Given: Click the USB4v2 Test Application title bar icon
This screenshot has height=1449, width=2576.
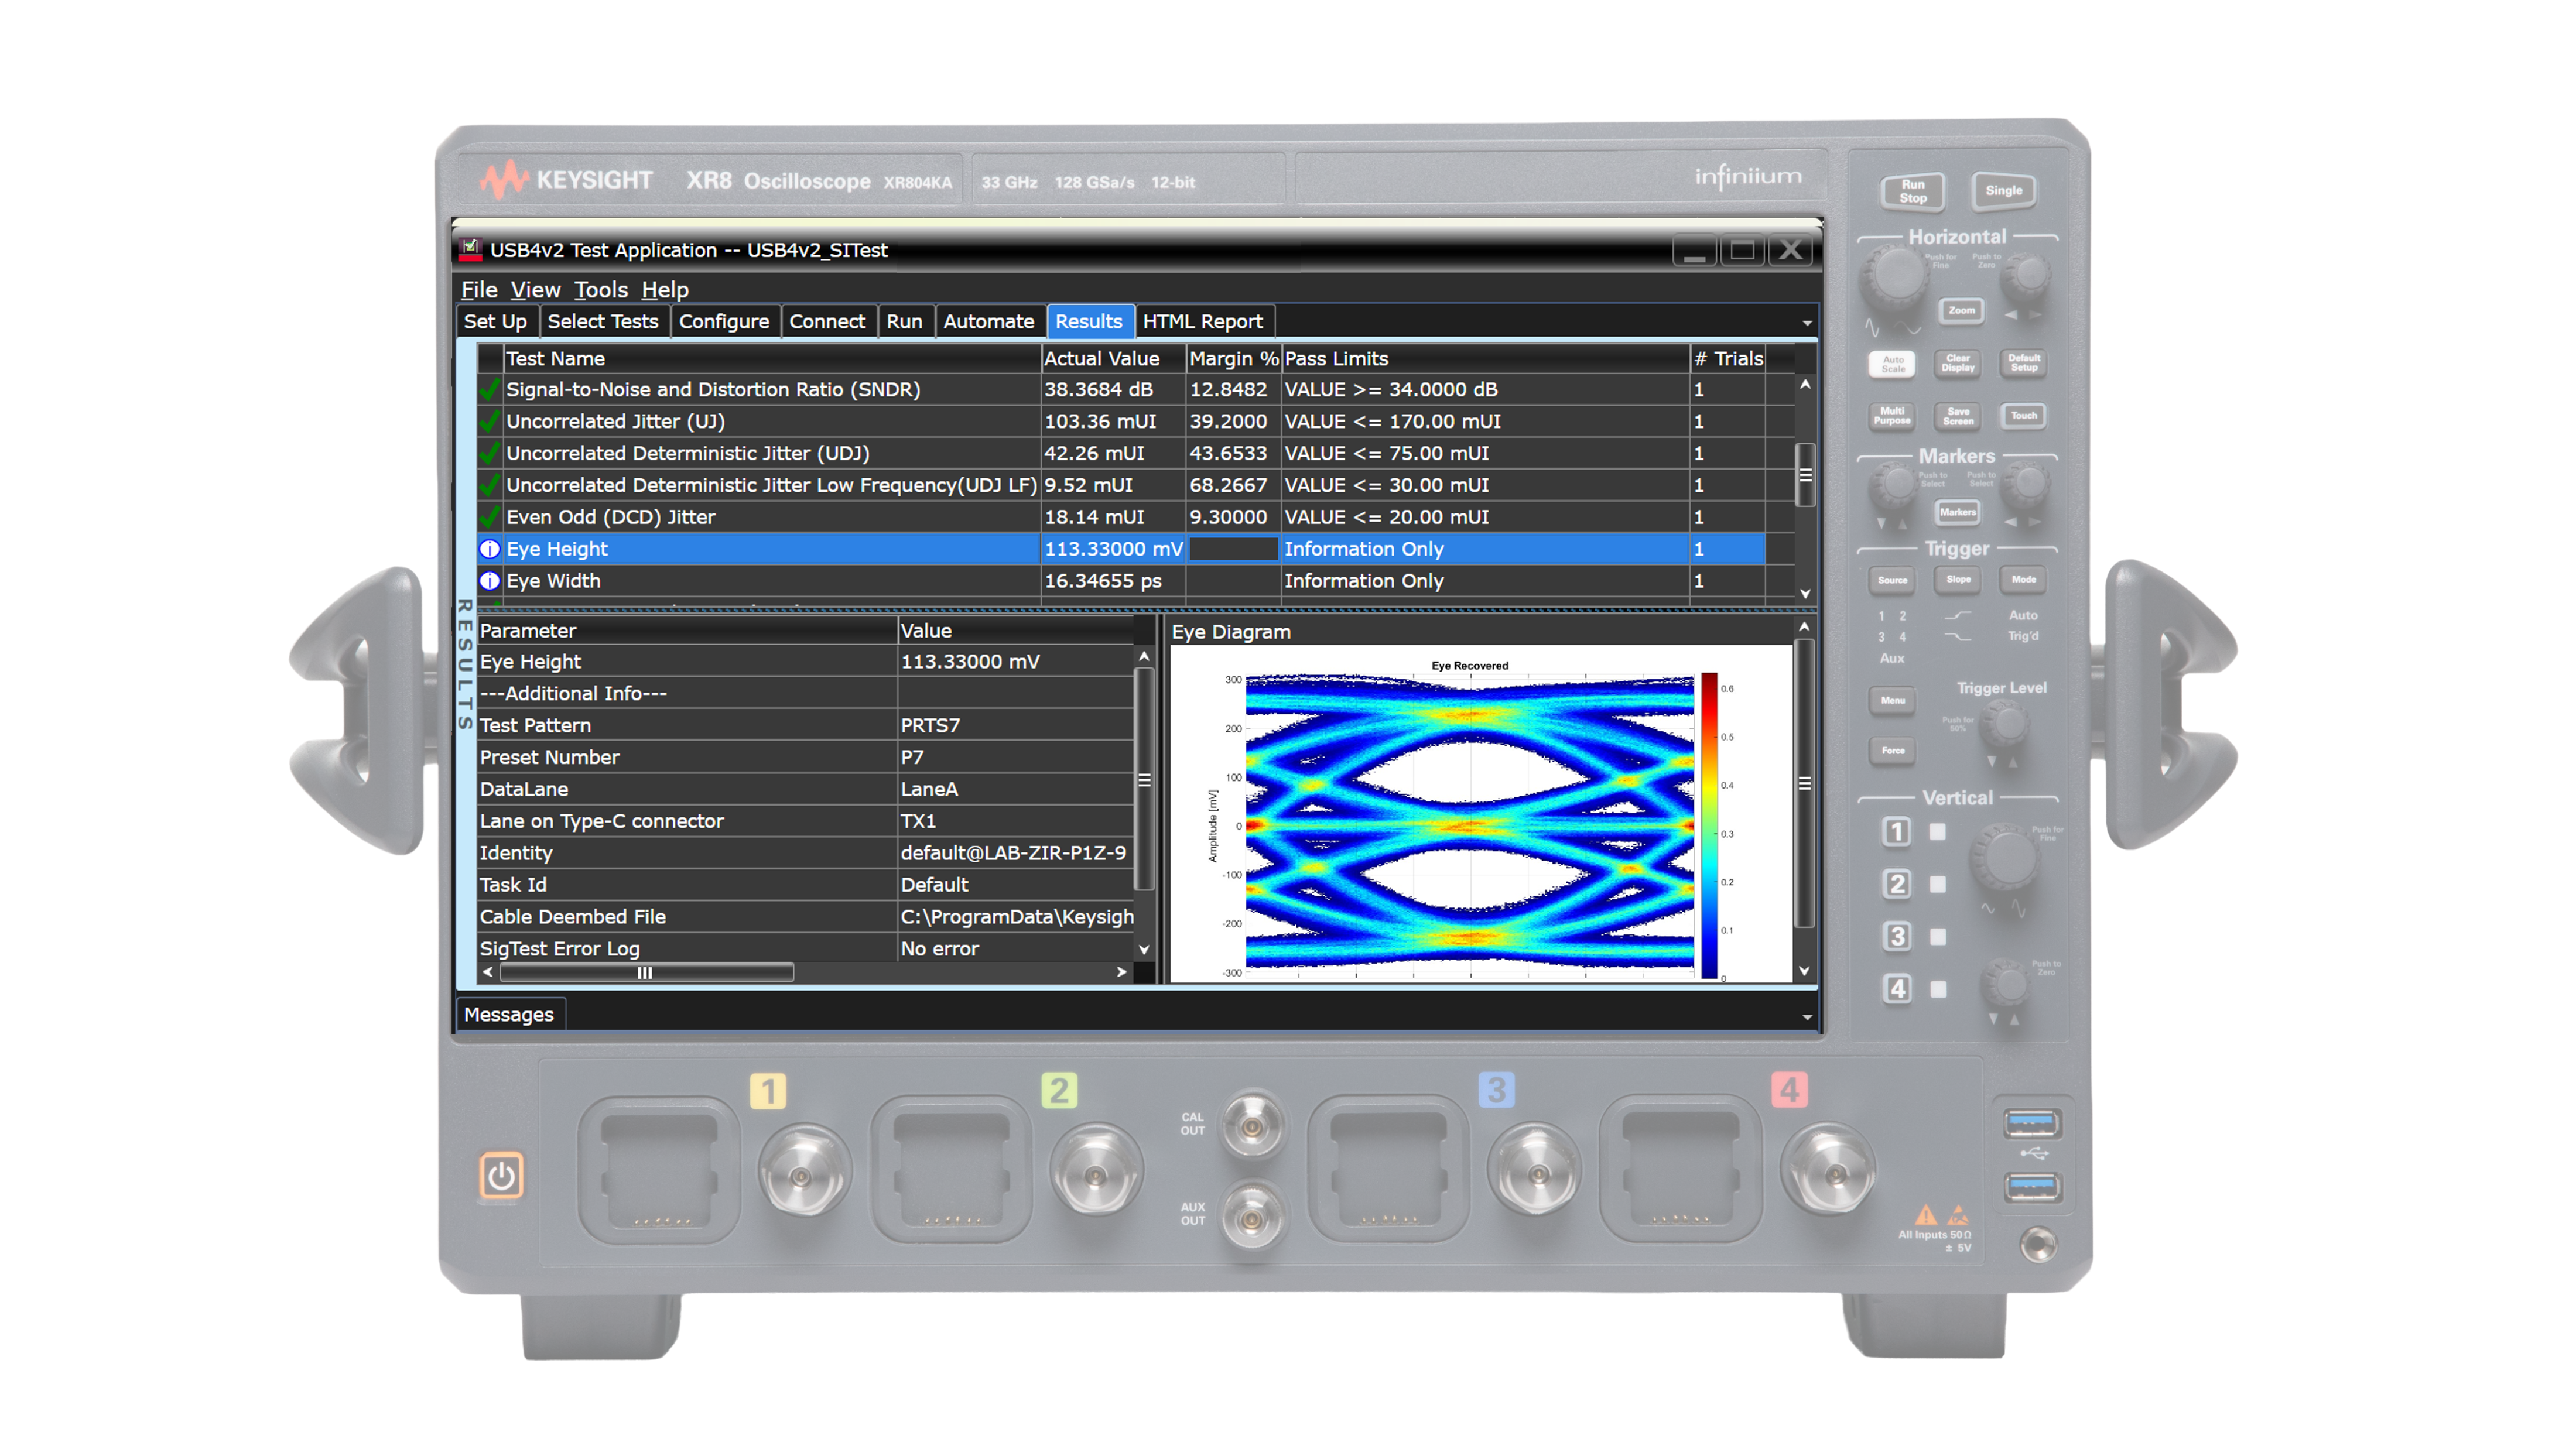Looking at the screenshot, I should click(470, 249).
